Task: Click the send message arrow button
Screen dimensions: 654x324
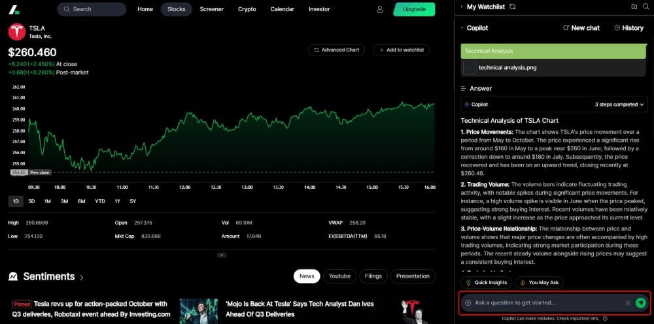Action: pyautogui.click(x=640, y=302)
